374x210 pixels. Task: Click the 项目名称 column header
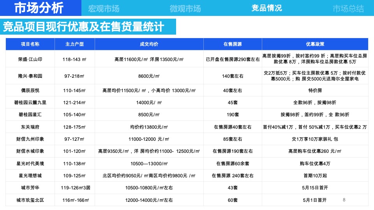(x=30, y=44)
